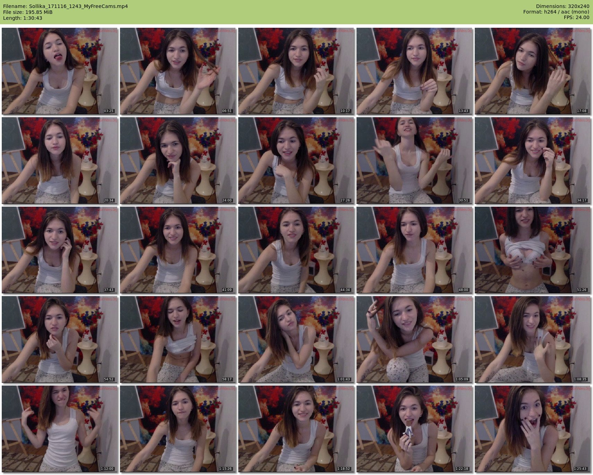Click the Length 1:30:43 text
Screen dimensions: 593x475
tap(23, 18)
